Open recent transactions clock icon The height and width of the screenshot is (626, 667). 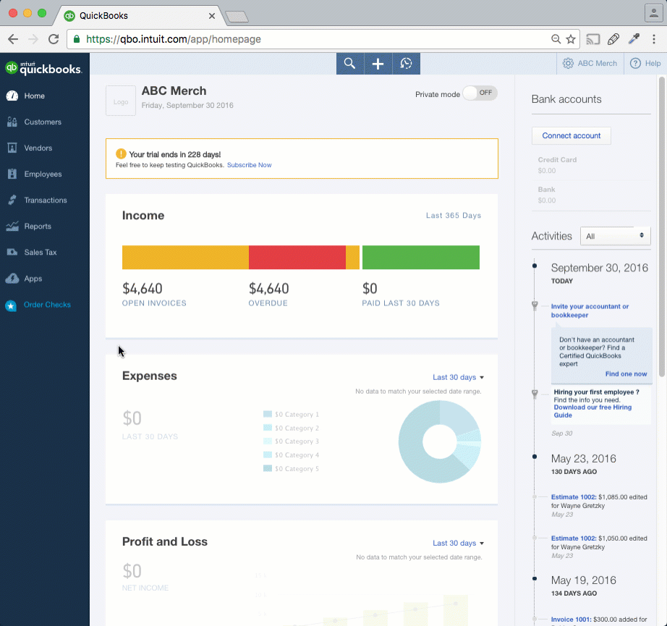(x=407, y=64)
